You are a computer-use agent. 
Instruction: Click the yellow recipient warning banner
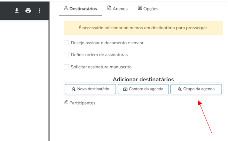(x=143, y=28)
